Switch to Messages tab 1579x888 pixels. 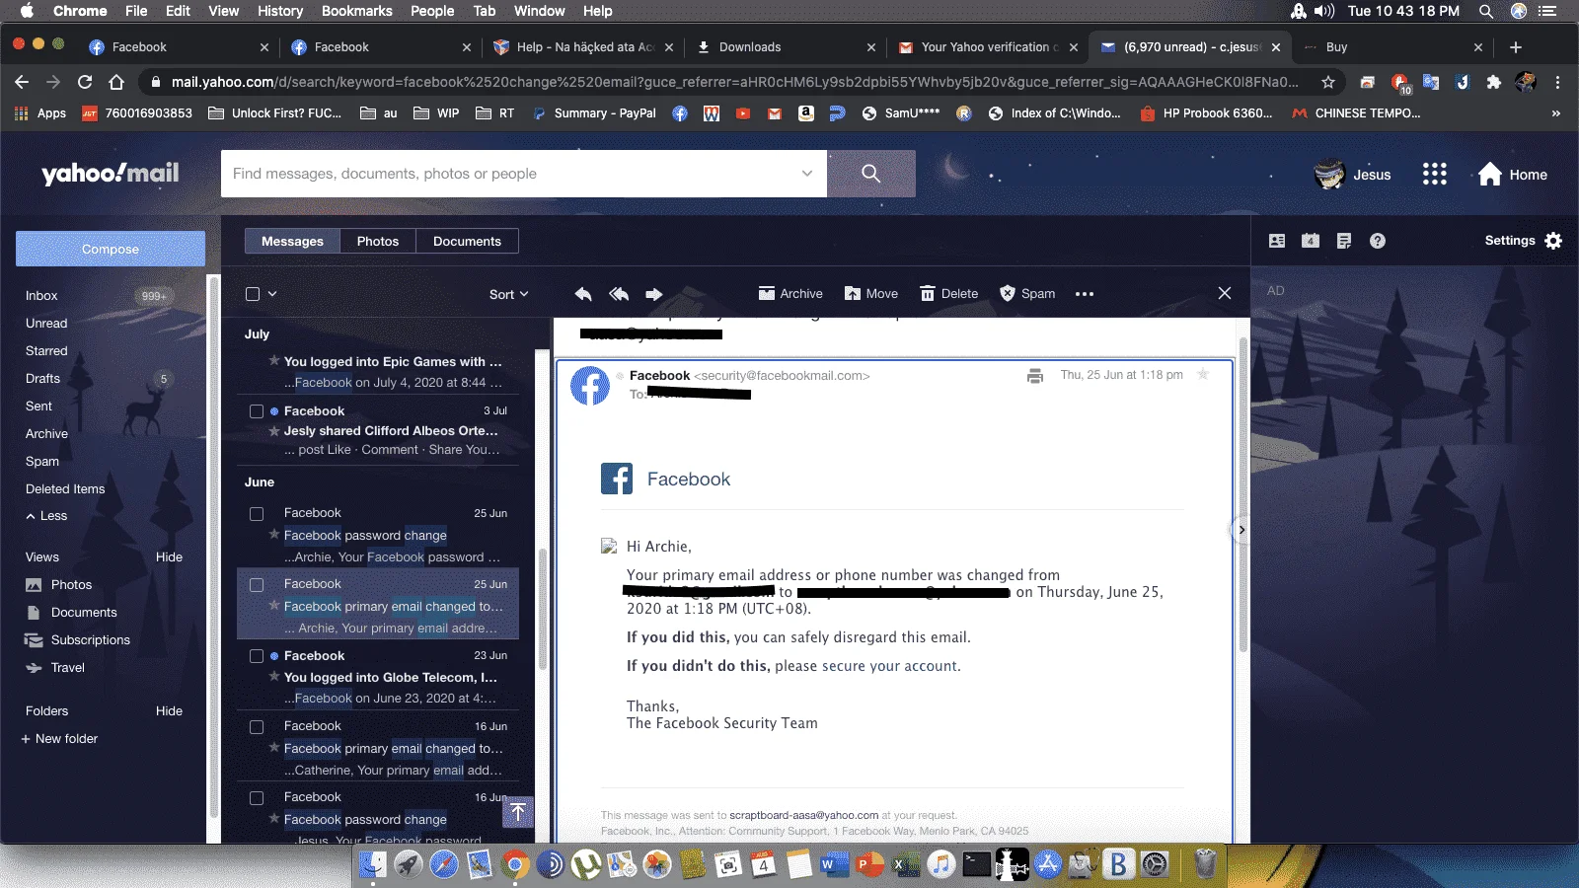click(x=292, y=241)
